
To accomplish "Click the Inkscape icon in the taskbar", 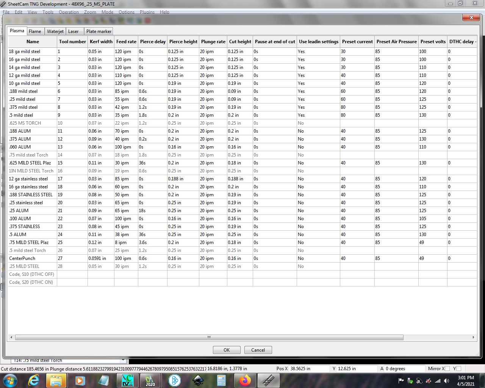I will [x=198, y=380].
